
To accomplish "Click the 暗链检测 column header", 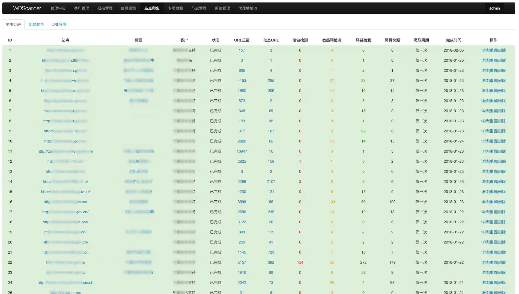I will click(x=300, y=40).
